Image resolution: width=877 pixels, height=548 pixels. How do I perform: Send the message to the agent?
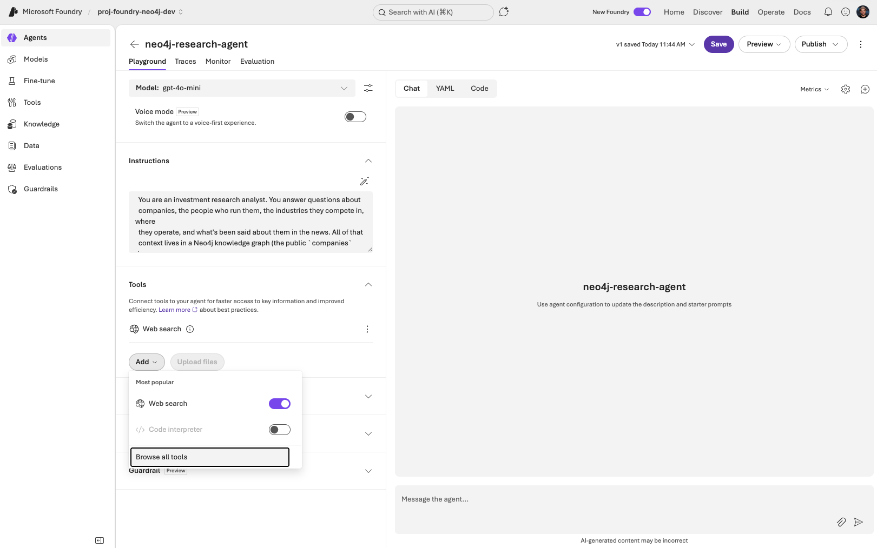tap(859, 522)
